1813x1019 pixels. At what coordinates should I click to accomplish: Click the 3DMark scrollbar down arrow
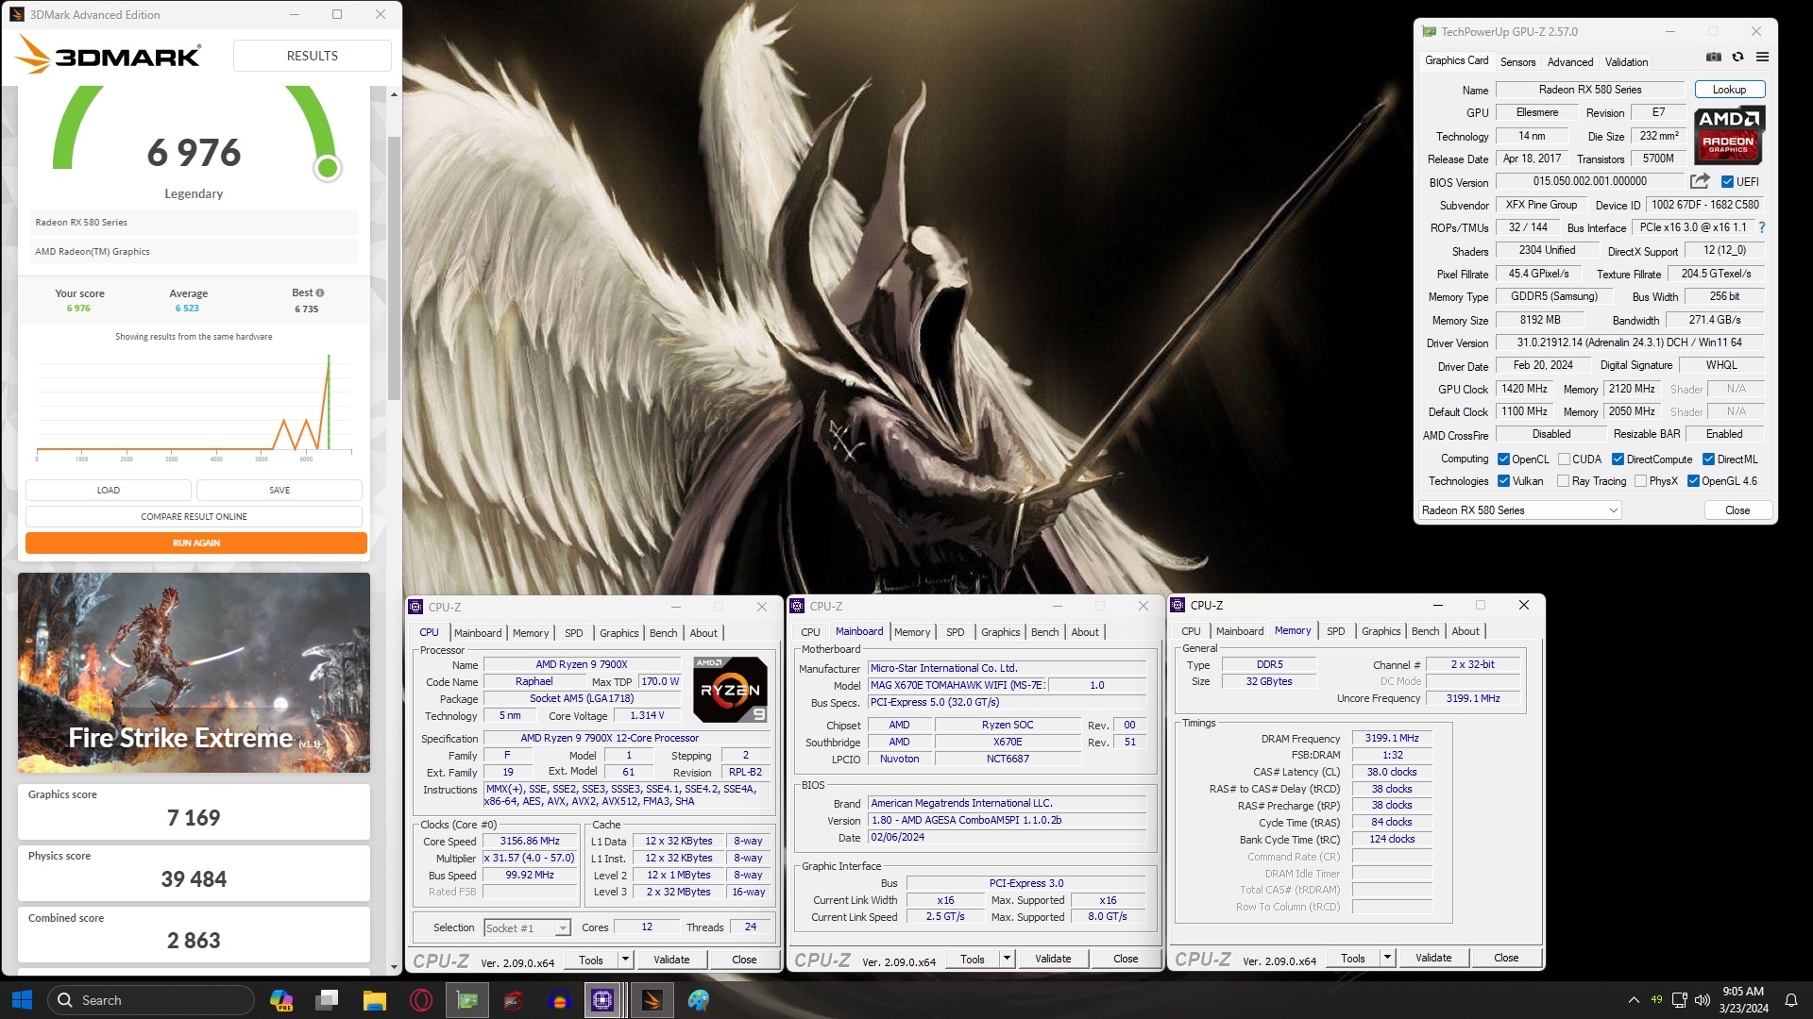click(394, 967)
